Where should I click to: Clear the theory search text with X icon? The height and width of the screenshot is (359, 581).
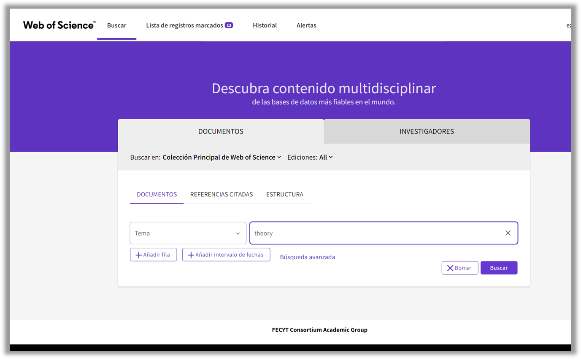(x=508, y=233)
